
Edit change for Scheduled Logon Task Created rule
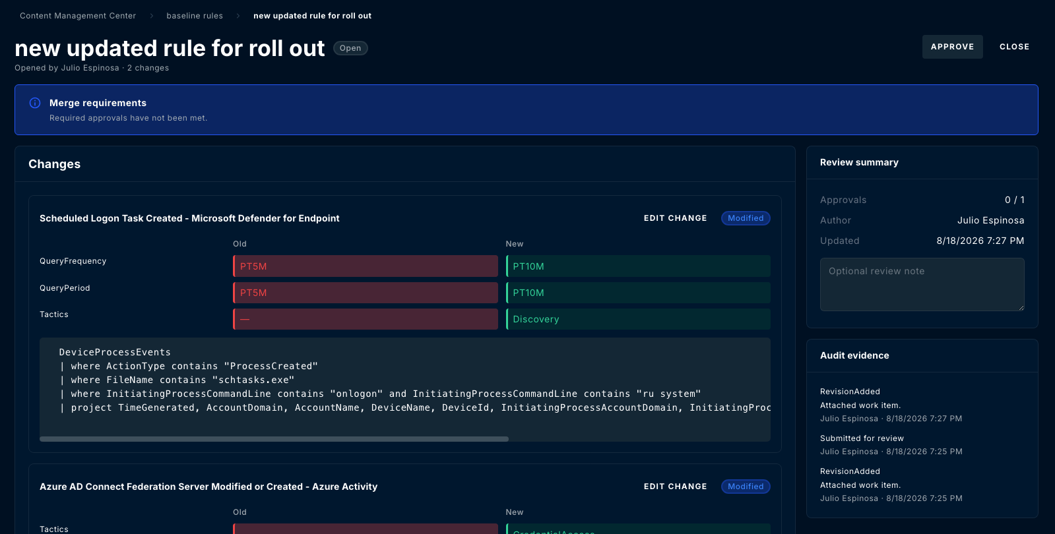675,218
